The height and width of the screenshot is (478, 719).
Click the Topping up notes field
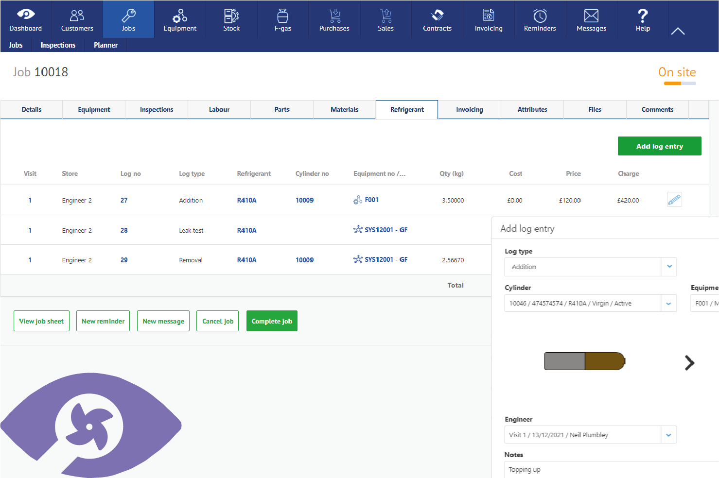583,469
